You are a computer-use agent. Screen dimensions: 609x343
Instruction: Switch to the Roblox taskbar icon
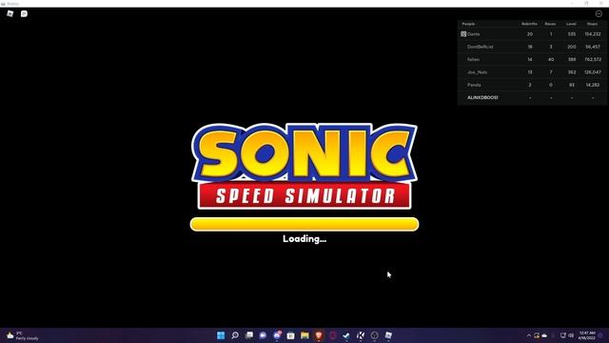coord(388,335)
